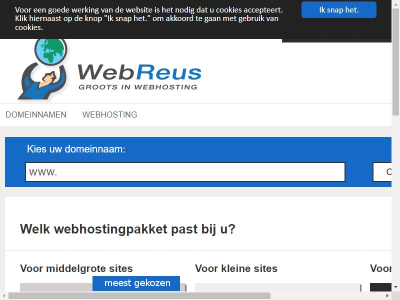The width and height of the screenshot is (400, 300).
Task: Select the package box under "Voor kleine sites"
Action: [278, 287]
